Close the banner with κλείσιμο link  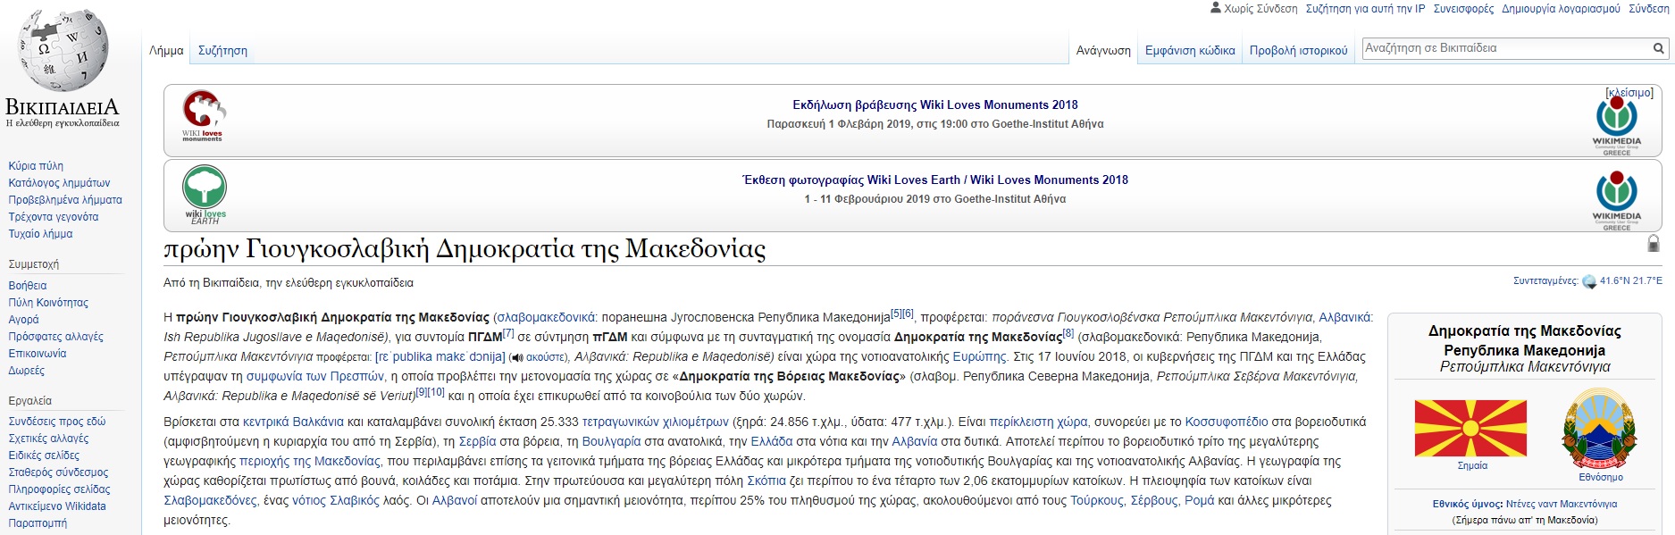pos(1629,93)
